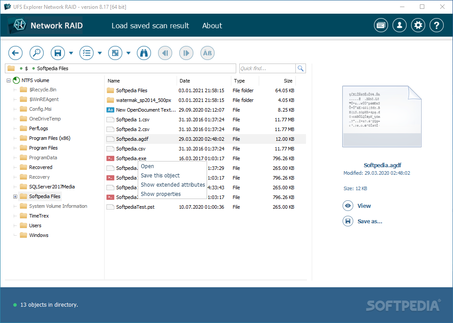Click the folder icon in path bar
This screenshot has height=323, width=453.
click(11, 68)
